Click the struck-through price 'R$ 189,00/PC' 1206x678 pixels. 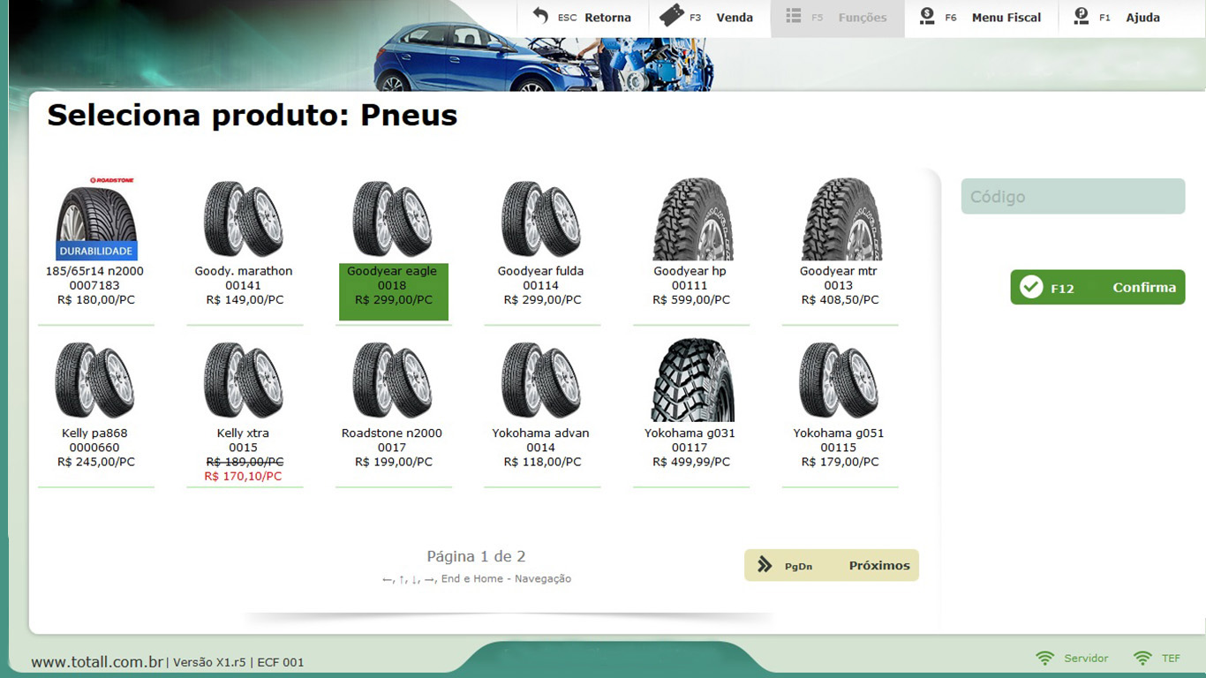click(245, 462)
